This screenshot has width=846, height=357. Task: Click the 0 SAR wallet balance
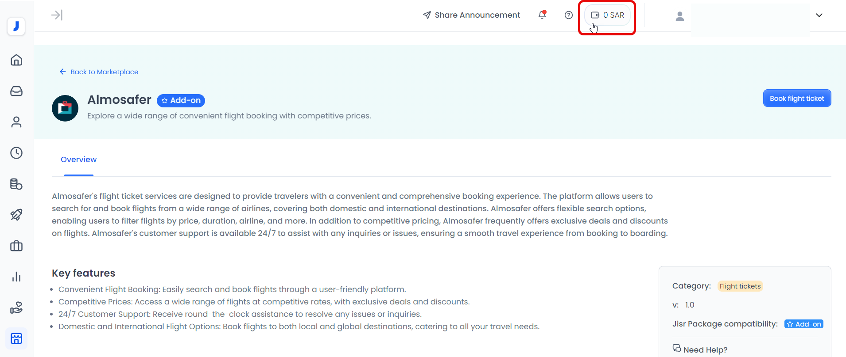(x=608, y=15)
